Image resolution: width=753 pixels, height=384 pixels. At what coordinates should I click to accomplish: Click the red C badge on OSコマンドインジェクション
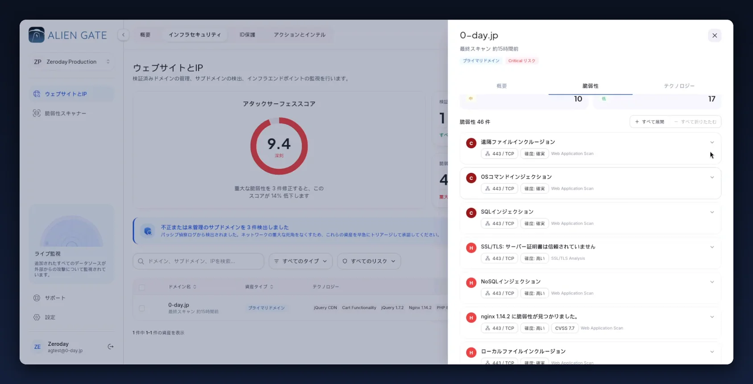pos(471,178)
